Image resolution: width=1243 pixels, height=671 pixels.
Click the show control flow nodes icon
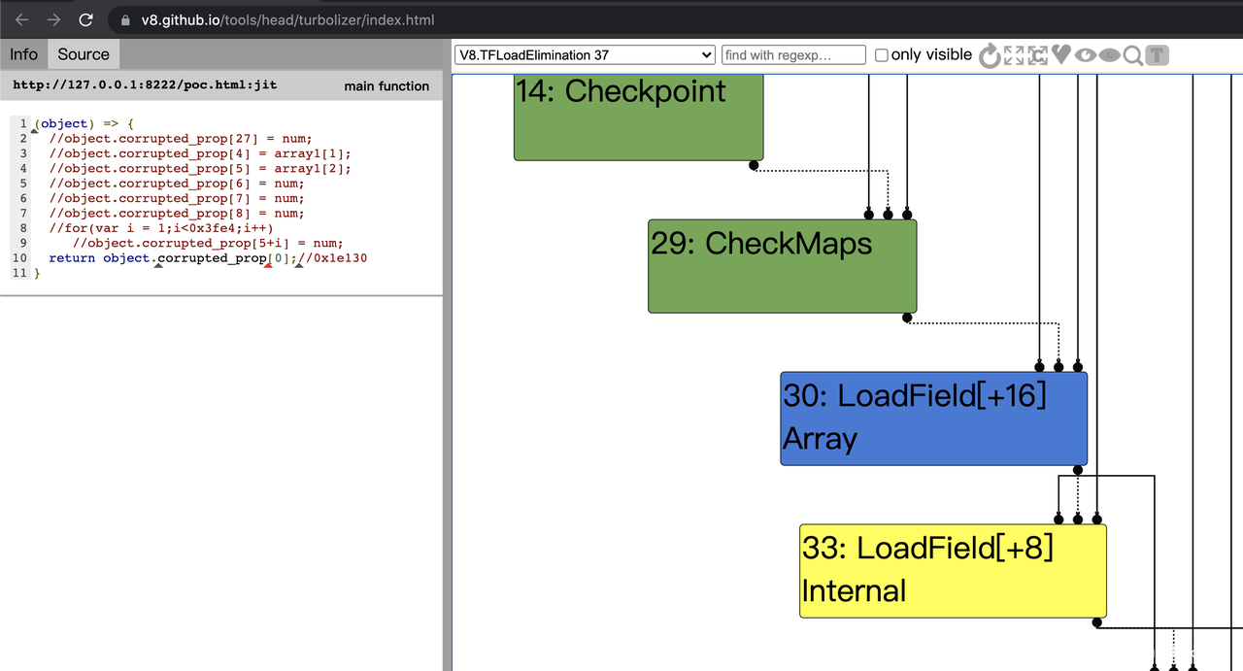point(1038,55)
